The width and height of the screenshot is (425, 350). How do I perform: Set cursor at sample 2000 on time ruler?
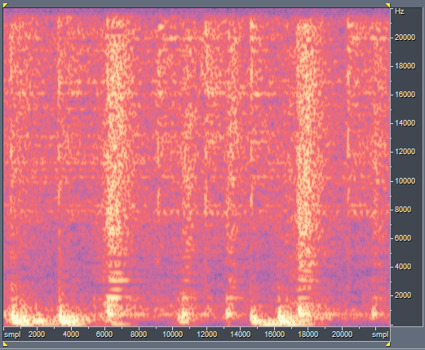click(x=37, y=334)
